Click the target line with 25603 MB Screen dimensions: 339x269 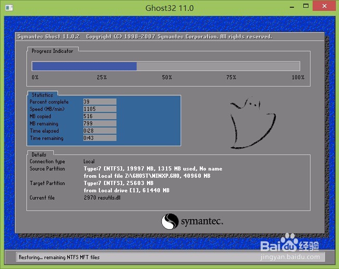tap(119, 183)
